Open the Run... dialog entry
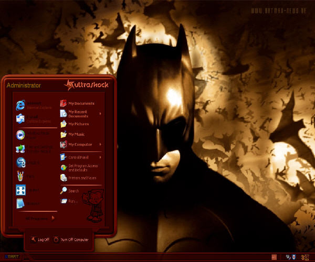This screenshot has width=315, height=262. [69, 201]
